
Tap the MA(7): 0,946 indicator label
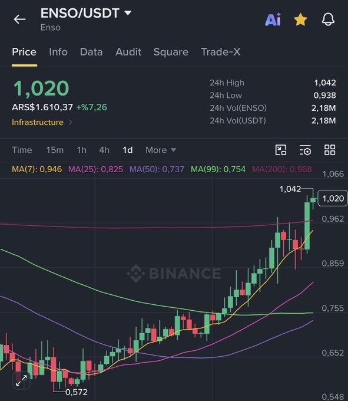(37, 169)
